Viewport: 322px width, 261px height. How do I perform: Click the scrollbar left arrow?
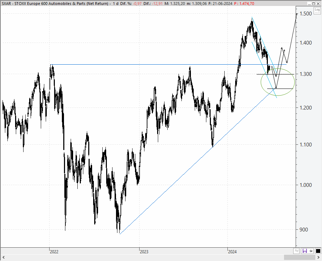click(x=3, y=257)
